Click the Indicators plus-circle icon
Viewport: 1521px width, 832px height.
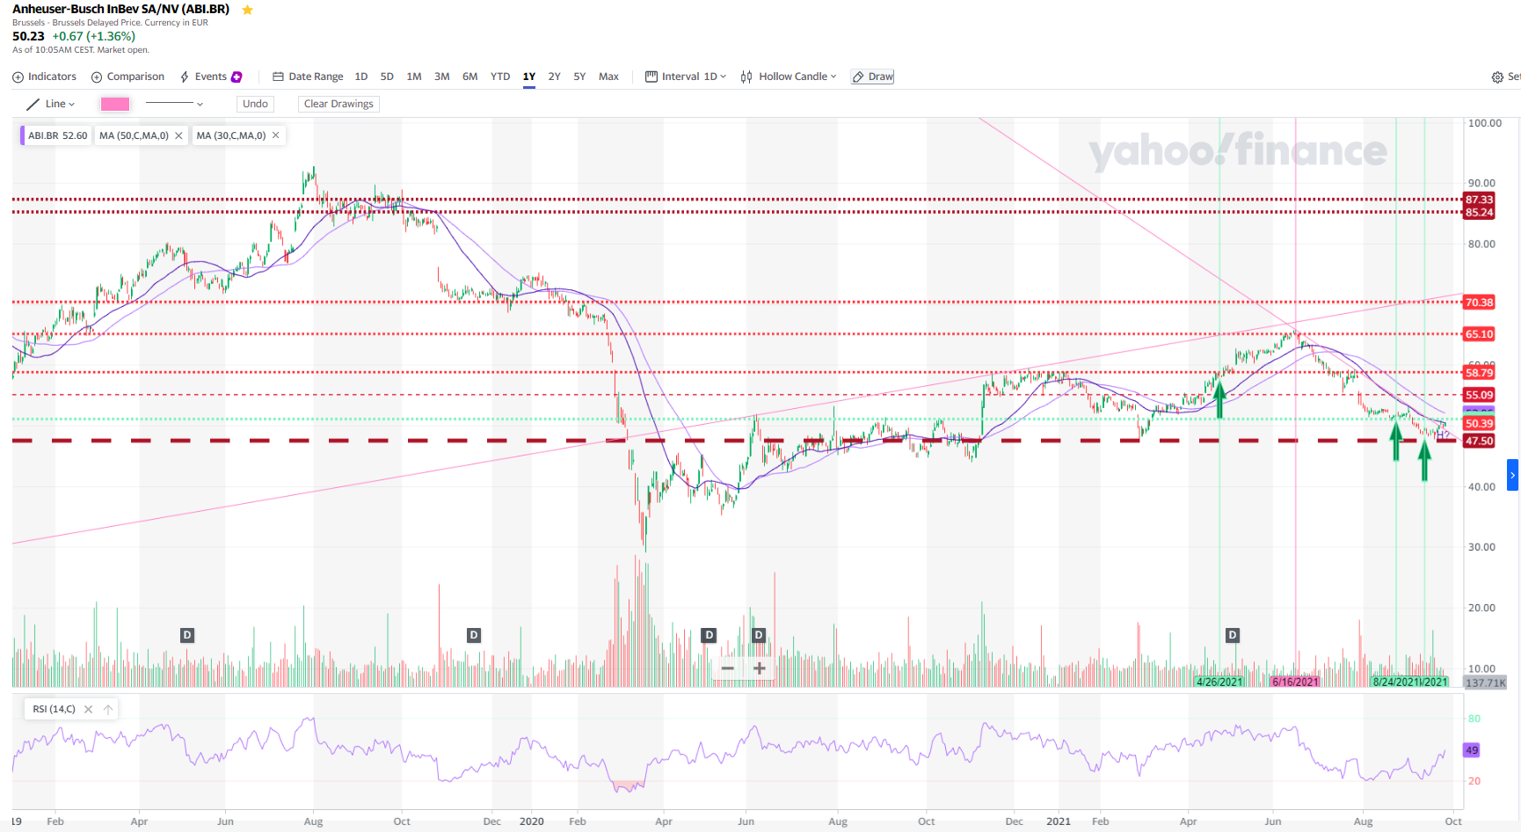(x=18, y=77)
